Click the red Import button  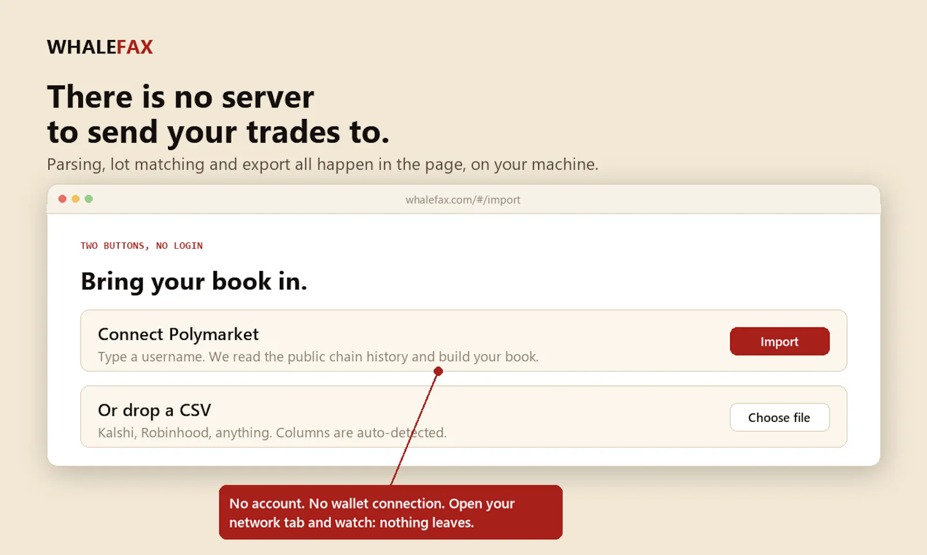[779, 341]
